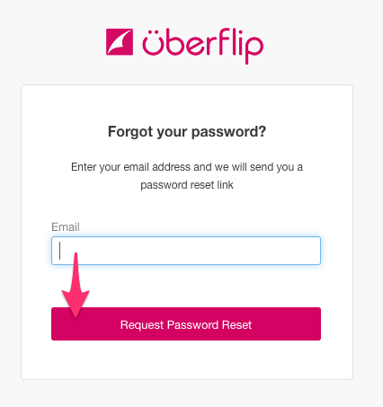Click the Email field label
Viewport: 383px width, 407px height.
pyautogui.click(x=66, y=227)
